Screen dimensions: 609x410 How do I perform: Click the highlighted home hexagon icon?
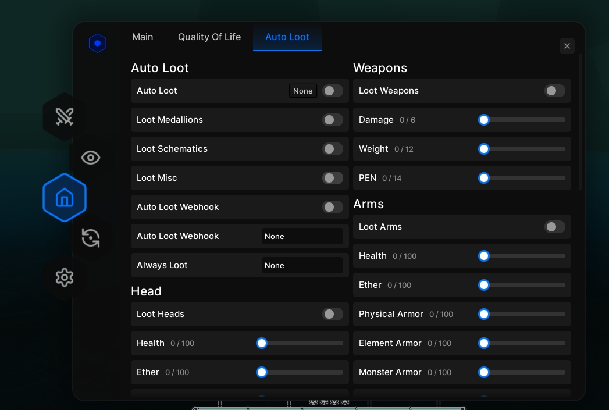64,198
